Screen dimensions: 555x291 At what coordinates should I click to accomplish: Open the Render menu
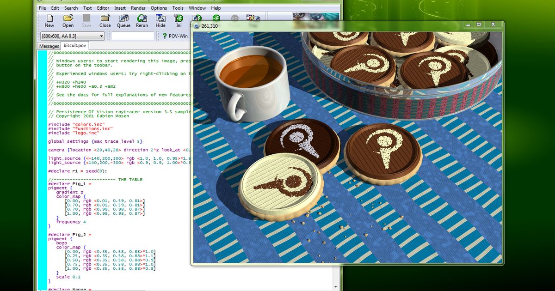(138, 8)
